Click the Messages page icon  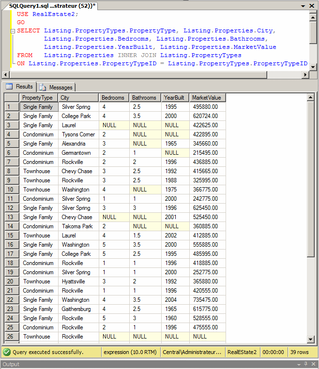[43, 88]
